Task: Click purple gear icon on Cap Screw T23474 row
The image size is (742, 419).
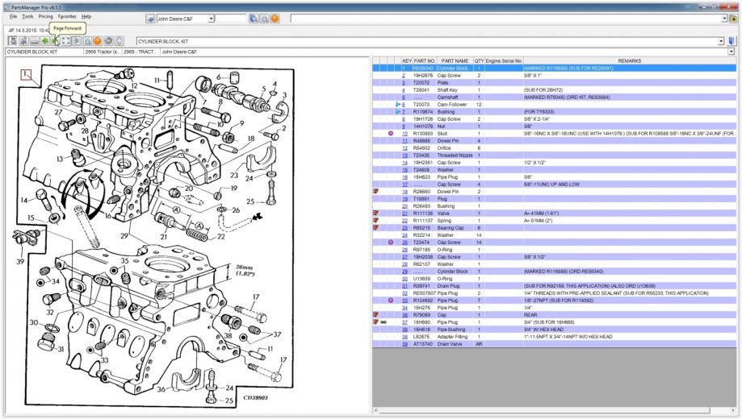Action: (x=391, y=243)
